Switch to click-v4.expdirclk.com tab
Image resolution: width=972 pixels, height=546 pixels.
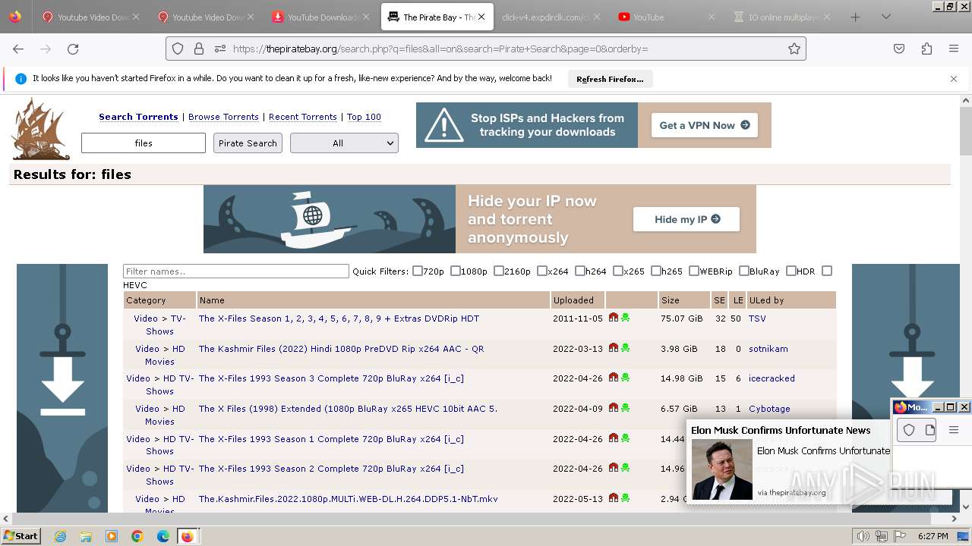(x=551, y=17)
